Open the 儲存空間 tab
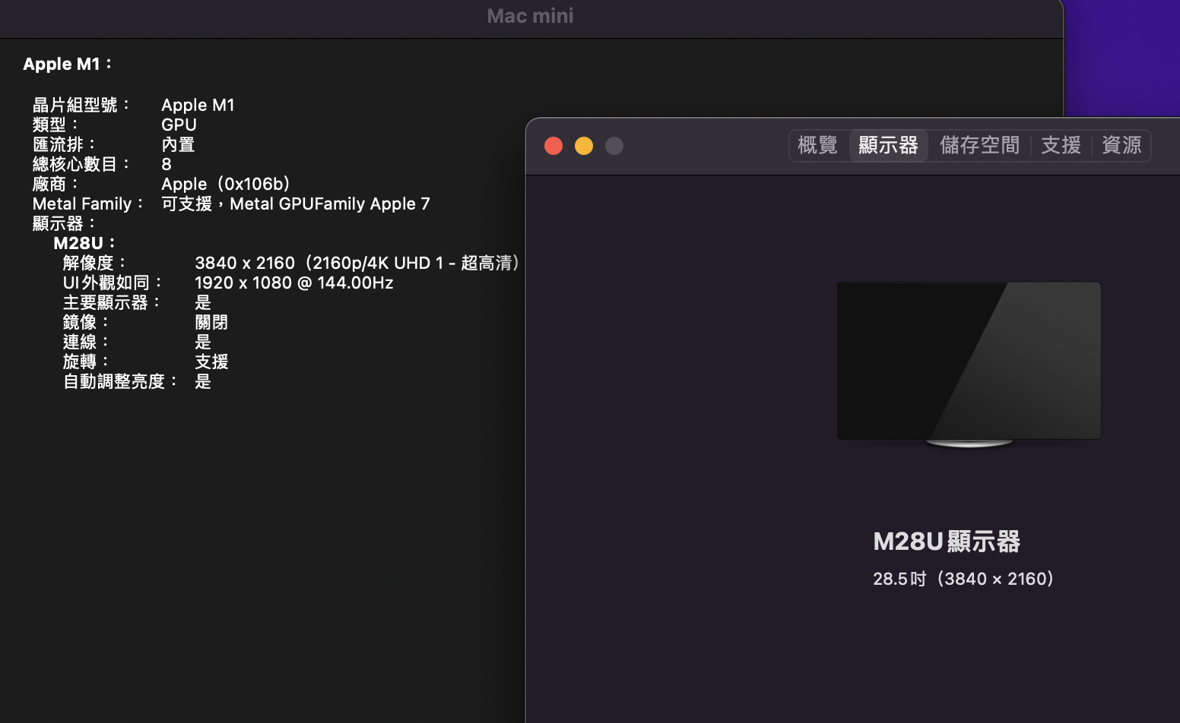 [979, 145]
